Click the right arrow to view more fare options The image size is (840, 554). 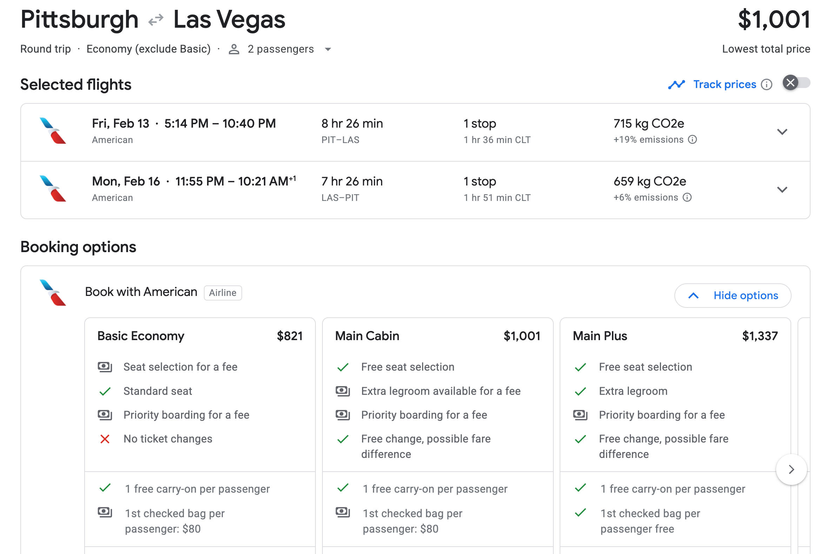coord(791,469)
